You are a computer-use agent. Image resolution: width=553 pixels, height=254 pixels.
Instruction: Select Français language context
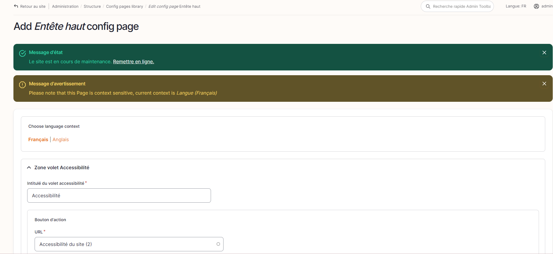tap(38, 140)
